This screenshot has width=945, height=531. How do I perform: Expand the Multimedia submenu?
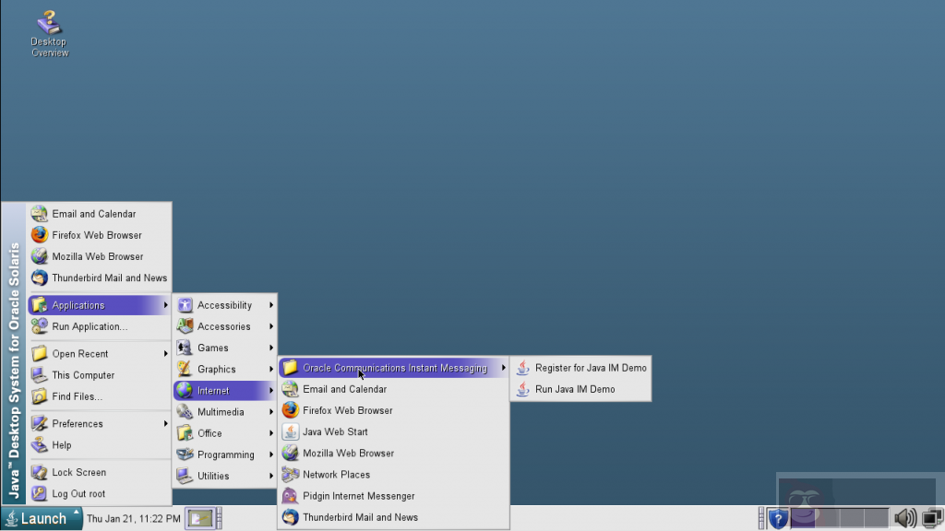219,411
